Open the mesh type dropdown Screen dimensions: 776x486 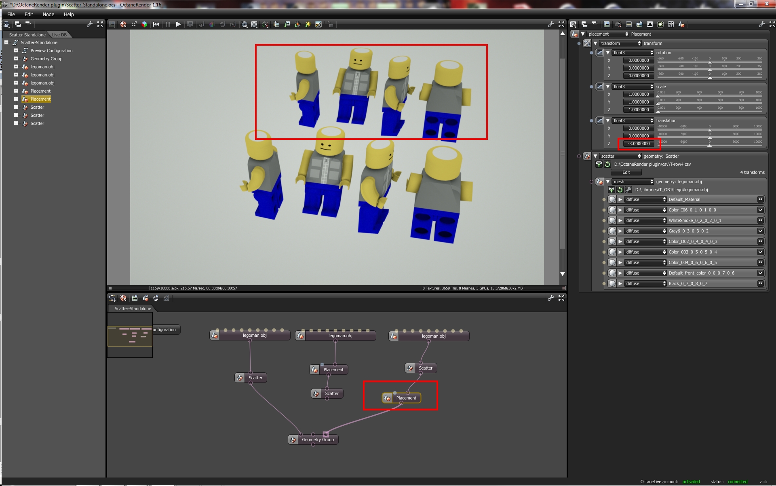(633, 182)
